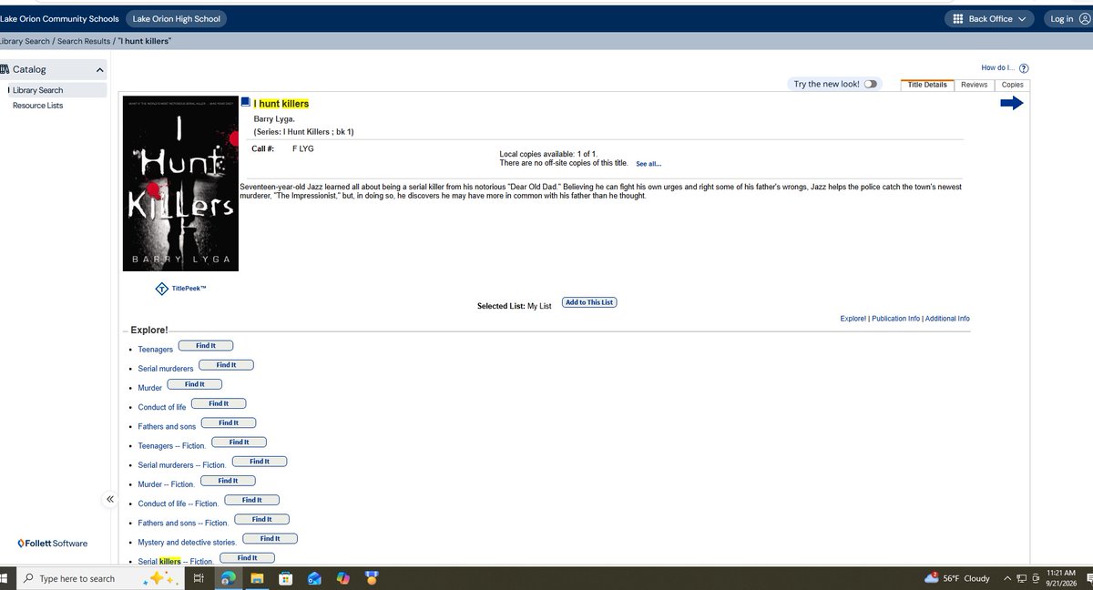Click the taskbar search box
The height and width of the screenshot is (590, 1093).
click(x=99, y=578)
